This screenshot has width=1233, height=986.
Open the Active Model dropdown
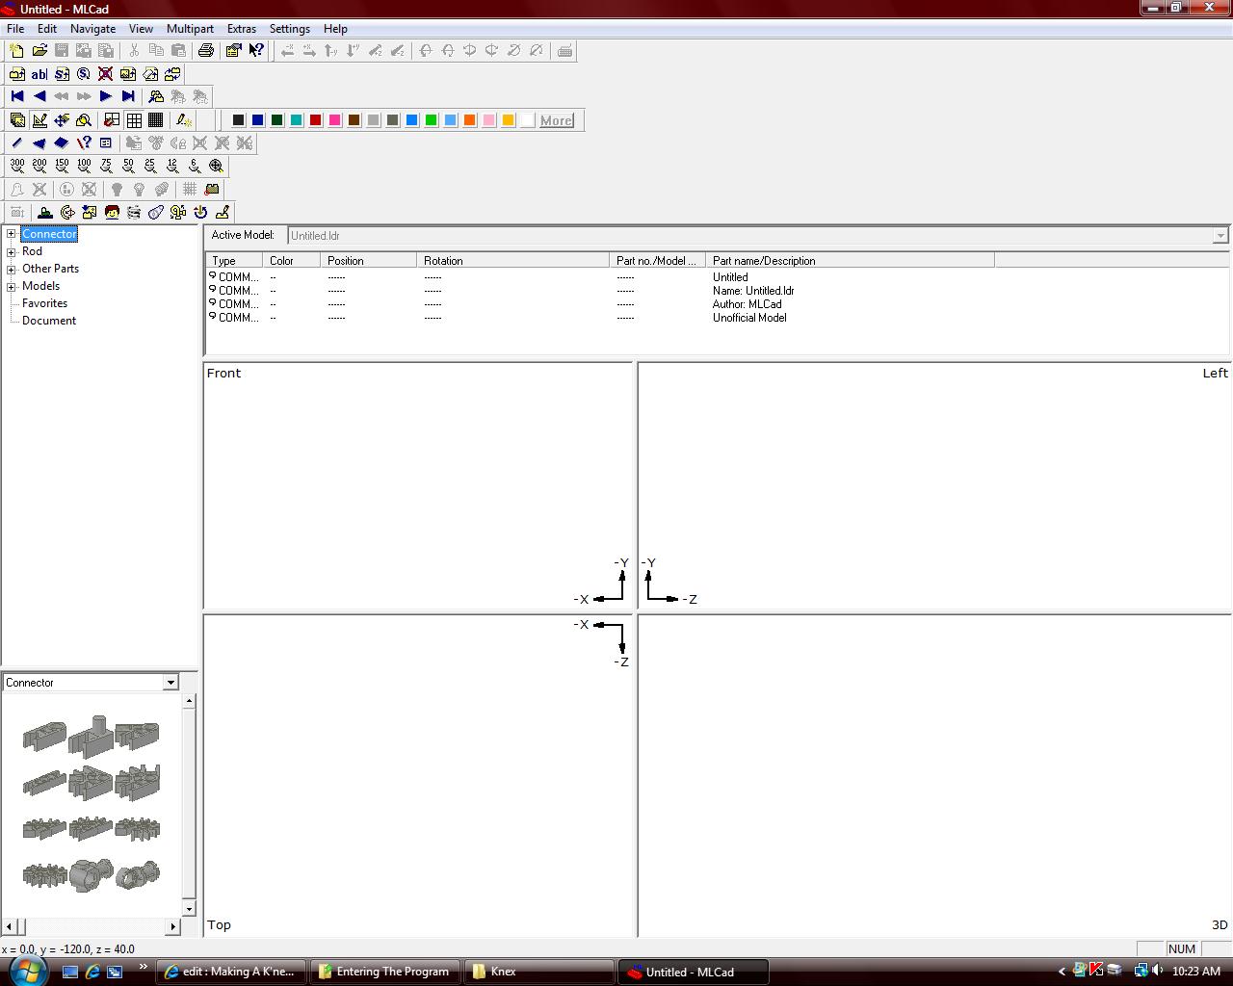pos(1220,236)
